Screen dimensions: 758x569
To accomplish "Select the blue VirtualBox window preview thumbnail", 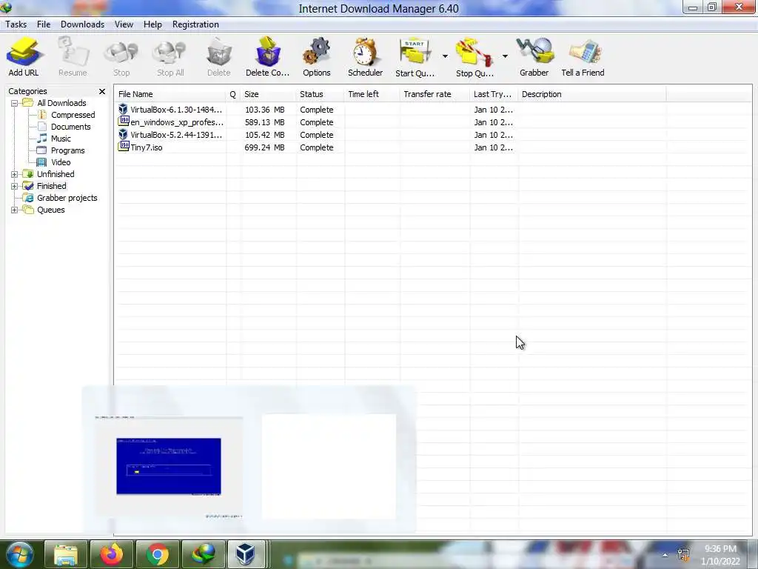I will (169, 467).
